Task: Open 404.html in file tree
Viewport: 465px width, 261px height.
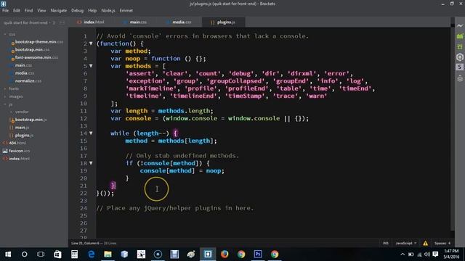Action: [17, 143]
